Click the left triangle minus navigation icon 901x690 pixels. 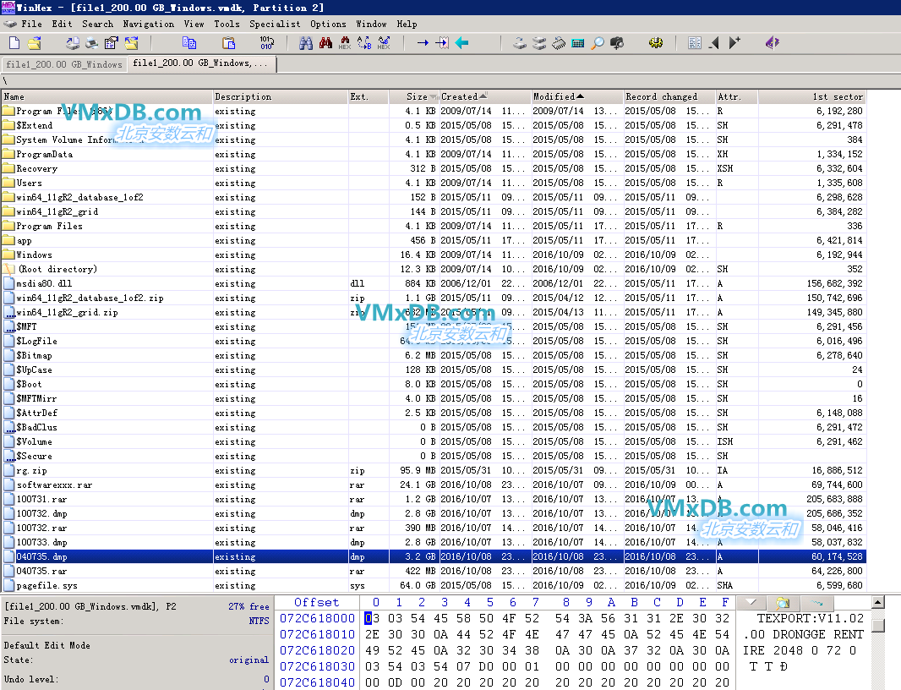(714, 42)
